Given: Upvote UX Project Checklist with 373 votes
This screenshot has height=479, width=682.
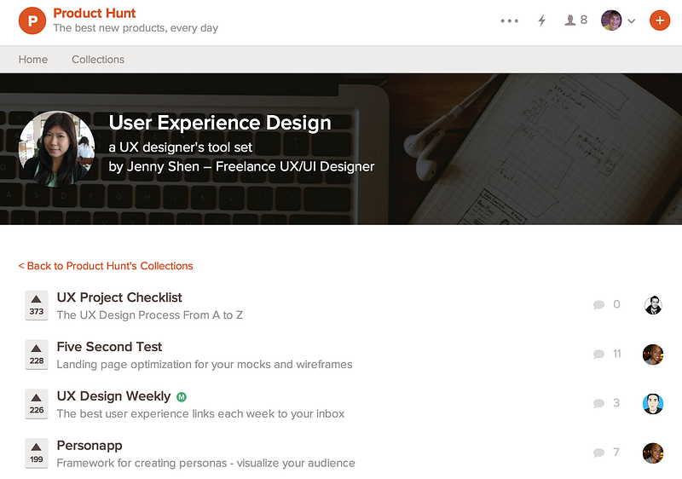Looking at the screenshot, I should [x=37, y=305].
